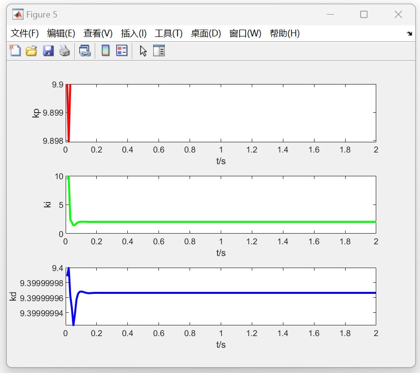Click the 't/s' label under the kd plot
Viewport: 420px width, 373px height.
tap(221, 345)
